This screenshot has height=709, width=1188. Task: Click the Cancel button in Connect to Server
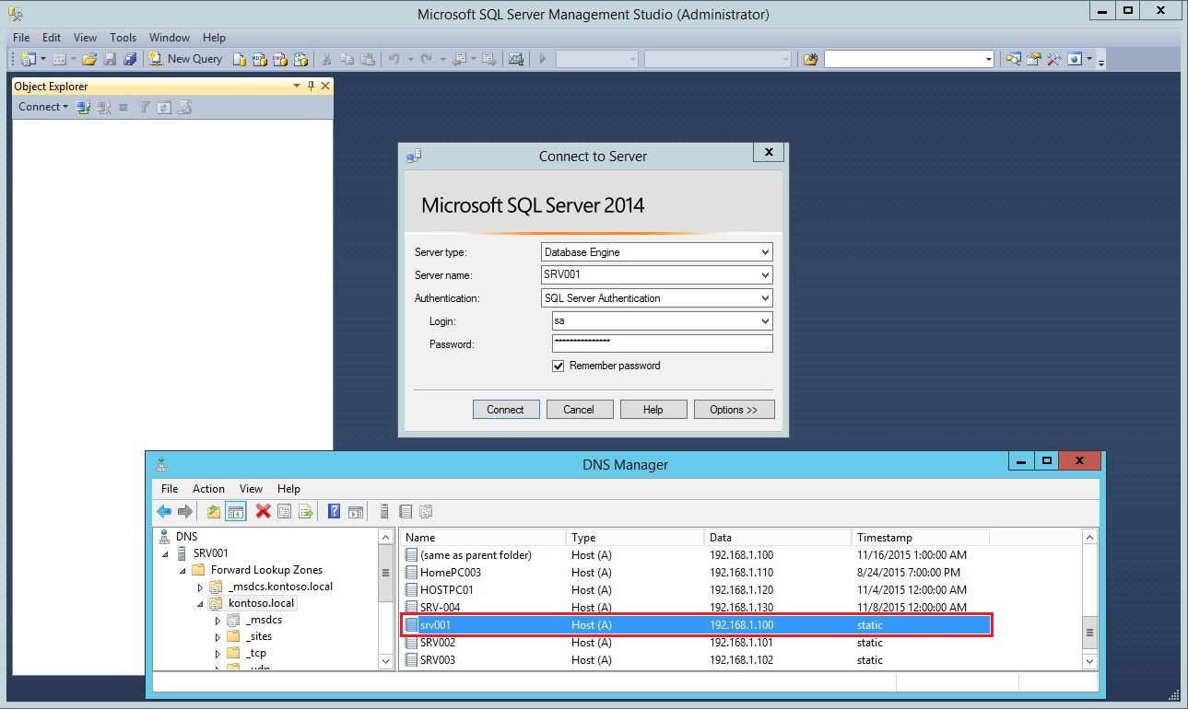(x=579, y=410)
